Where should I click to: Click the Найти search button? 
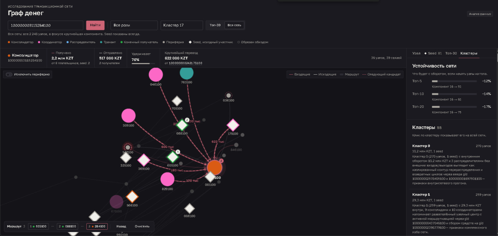coord(95,25)
